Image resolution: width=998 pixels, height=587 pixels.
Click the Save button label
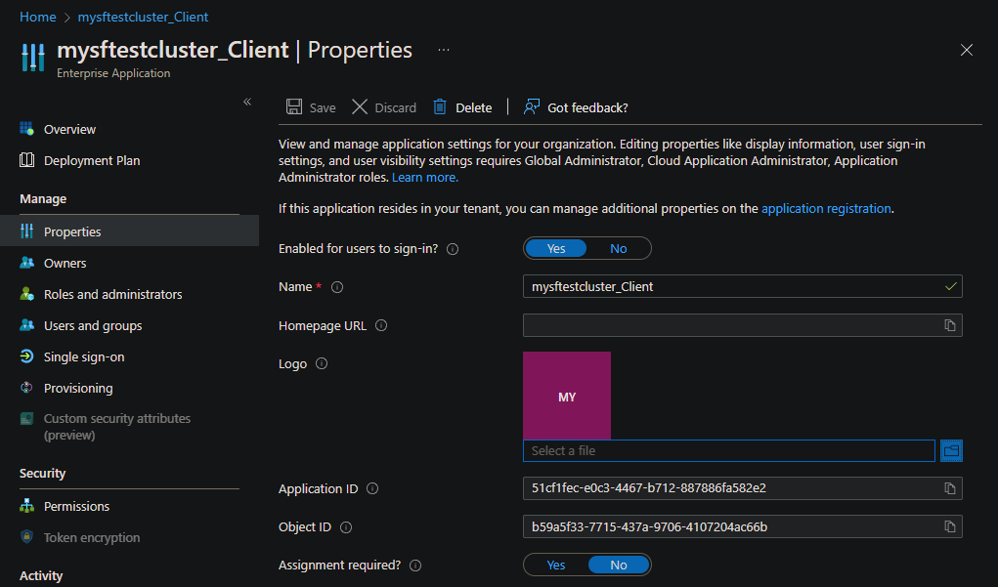323,108
